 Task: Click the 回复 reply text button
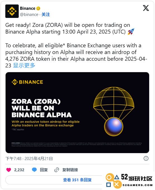click(x=44, y=170)
